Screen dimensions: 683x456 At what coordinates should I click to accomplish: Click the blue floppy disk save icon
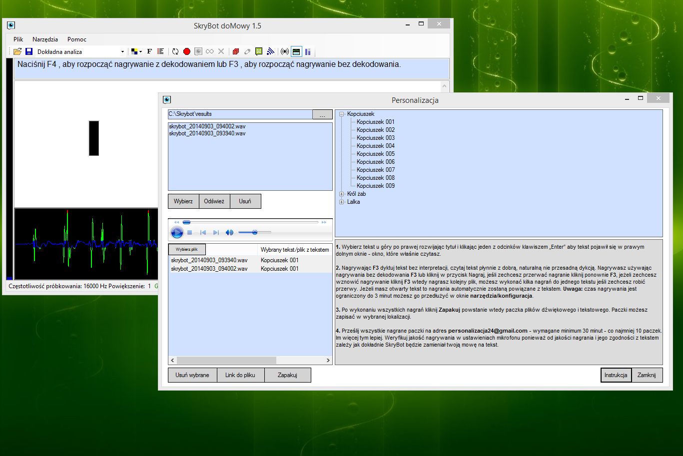28,51
